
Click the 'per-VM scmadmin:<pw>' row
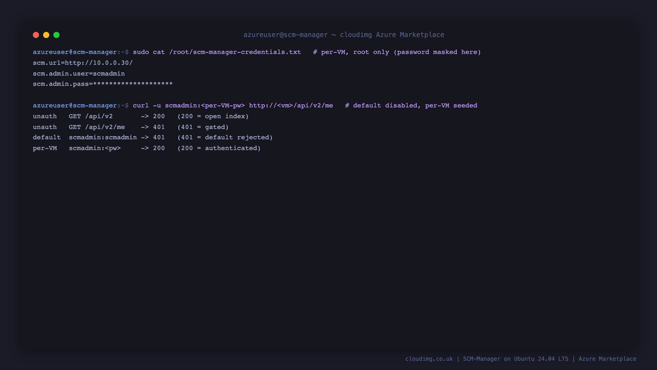[x=147, y=148]
